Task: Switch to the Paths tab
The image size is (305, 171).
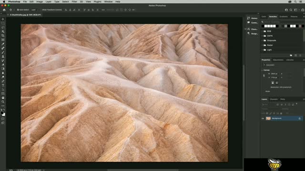Action: point(283,99)
